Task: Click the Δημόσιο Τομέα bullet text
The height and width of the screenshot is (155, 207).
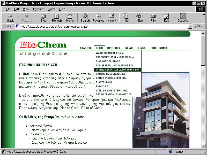Action: coord(41,126)
